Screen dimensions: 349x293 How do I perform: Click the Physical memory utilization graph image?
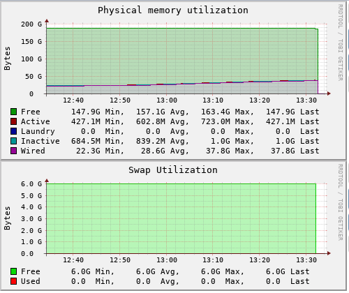(x=173, y=81)
